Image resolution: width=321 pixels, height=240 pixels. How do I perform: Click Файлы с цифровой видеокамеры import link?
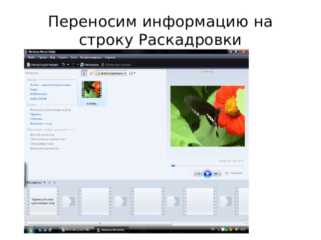click(50, 84)
